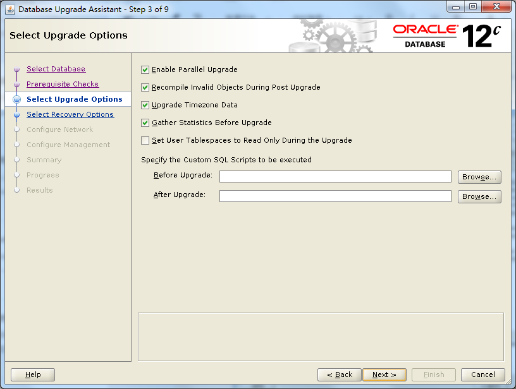The height and width of the screenshot is (389, 516).
Task: Browse for an After Upgrade script
Action: point(479,196)
